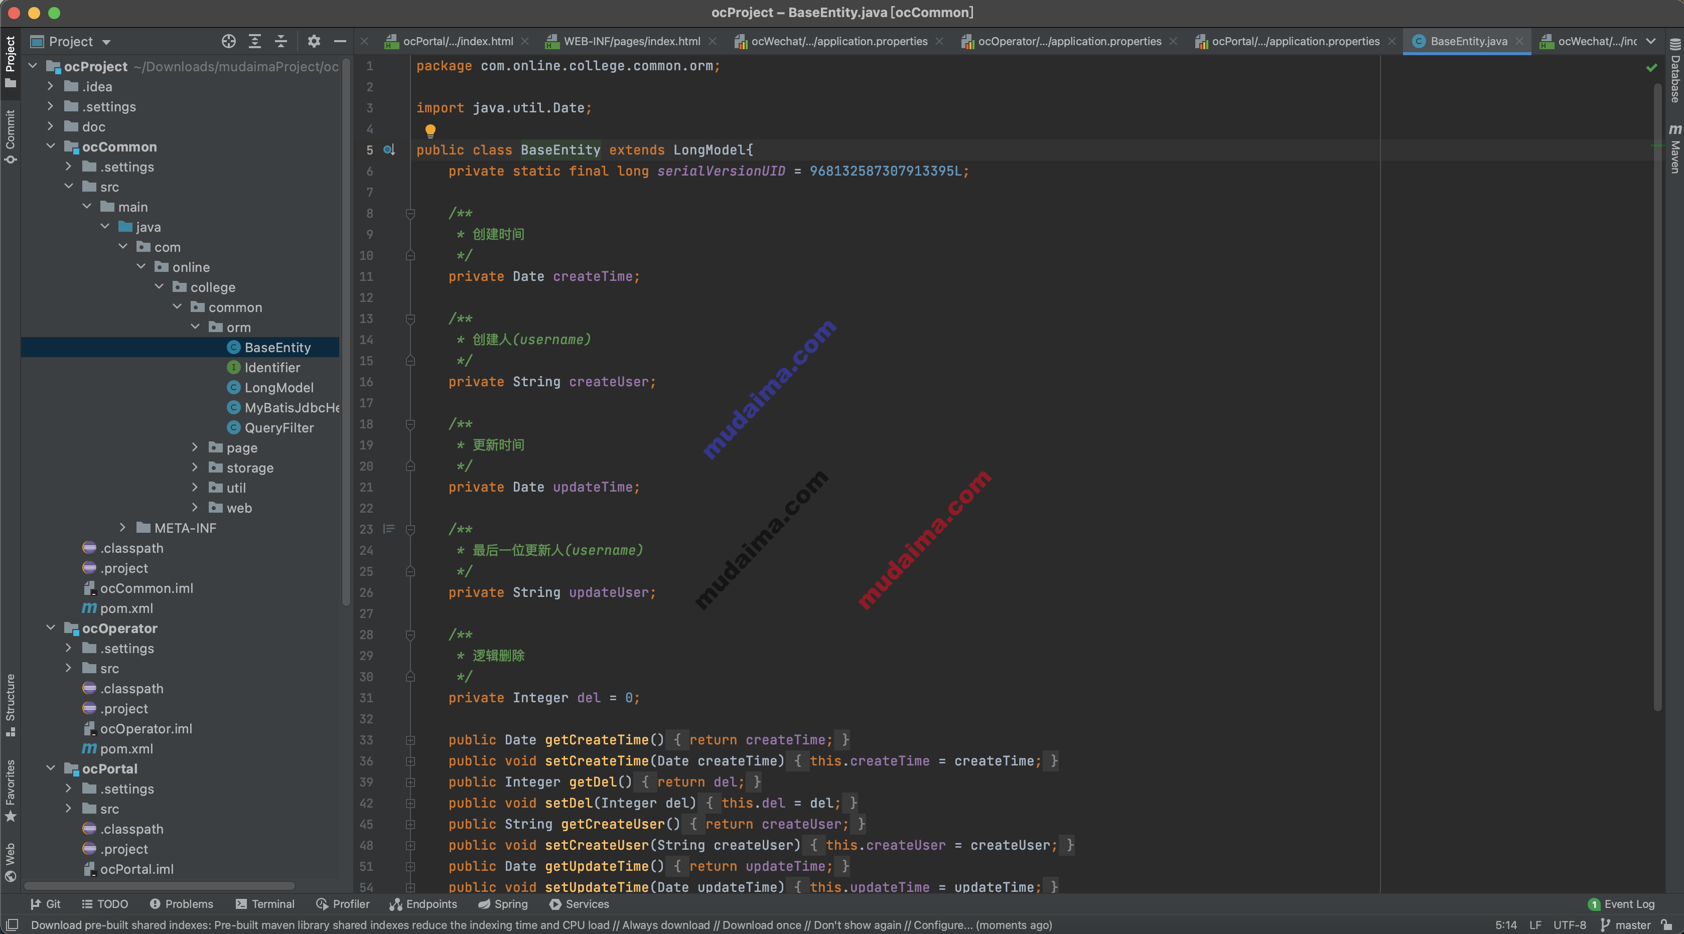Open the Database tool window
The height and width of the screenshot is (934, 1684).
tap(1675, 71)
